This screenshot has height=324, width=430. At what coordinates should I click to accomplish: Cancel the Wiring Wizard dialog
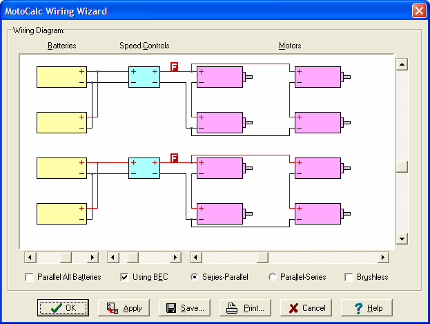[x=306, y=308]
